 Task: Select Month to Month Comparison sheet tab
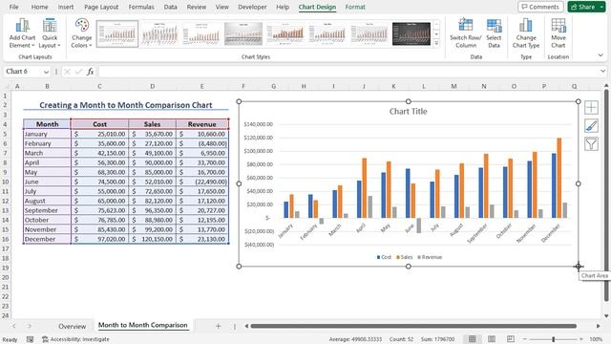pos(142,325)
